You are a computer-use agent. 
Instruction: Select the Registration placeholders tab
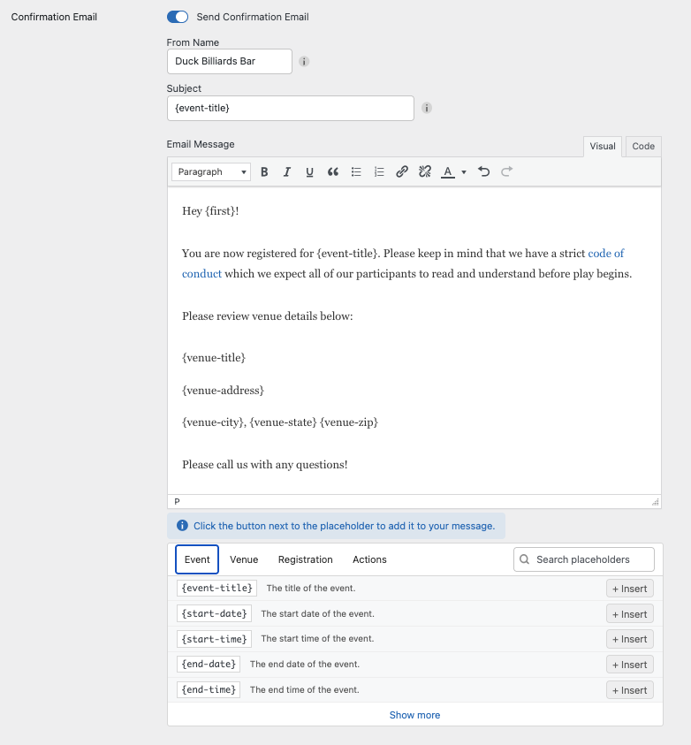(306, 559)
